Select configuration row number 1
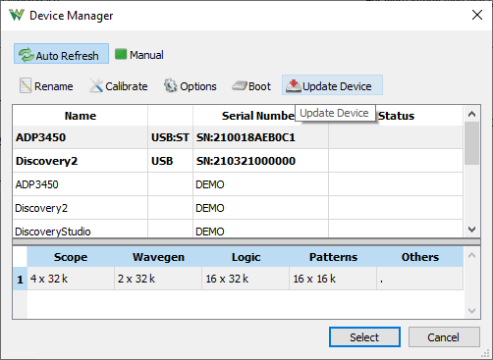The height and width of the screenshot is (360, 493). point(20,279)
